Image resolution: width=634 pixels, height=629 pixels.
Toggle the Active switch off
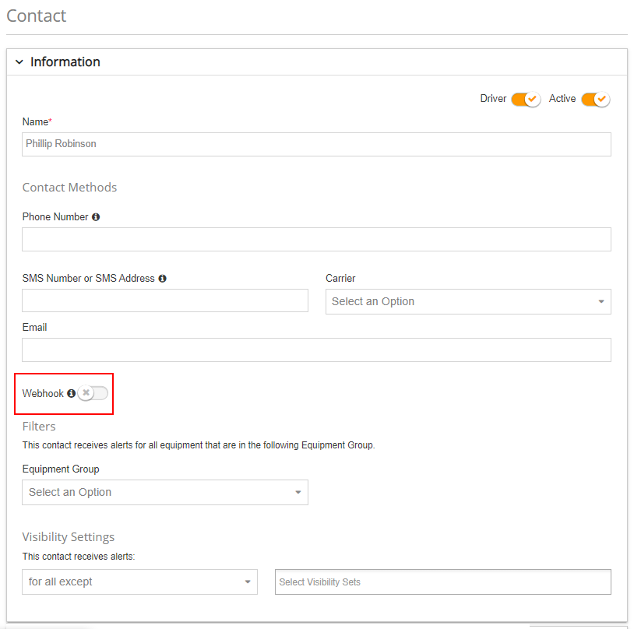pyautogui.click(x=595, y=99)
